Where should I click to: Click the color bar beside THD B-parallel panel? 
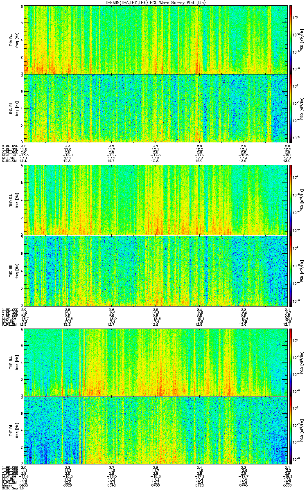(x=291, y=270)
